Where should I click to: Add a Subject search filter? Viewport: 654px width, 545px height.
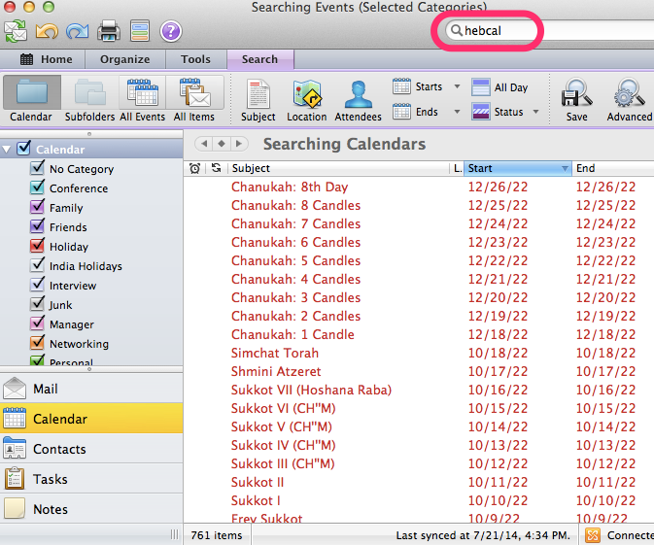258,100
